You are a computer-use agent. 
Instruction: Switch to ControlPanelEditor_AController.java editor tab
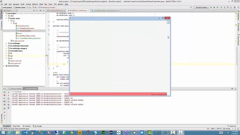(105, 10)
